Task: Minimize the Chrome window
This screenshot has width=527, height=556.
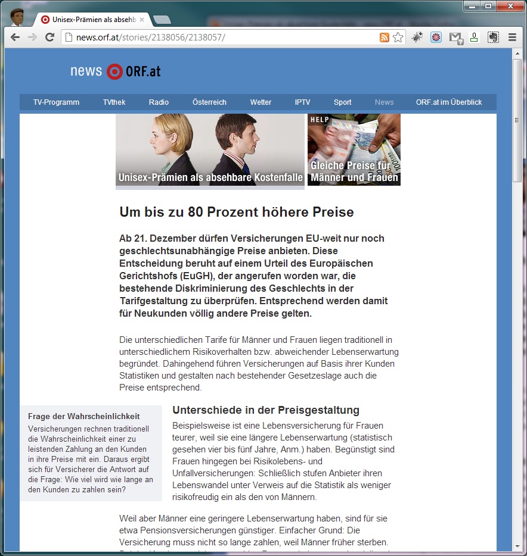Action: click(x=472, y=7)
